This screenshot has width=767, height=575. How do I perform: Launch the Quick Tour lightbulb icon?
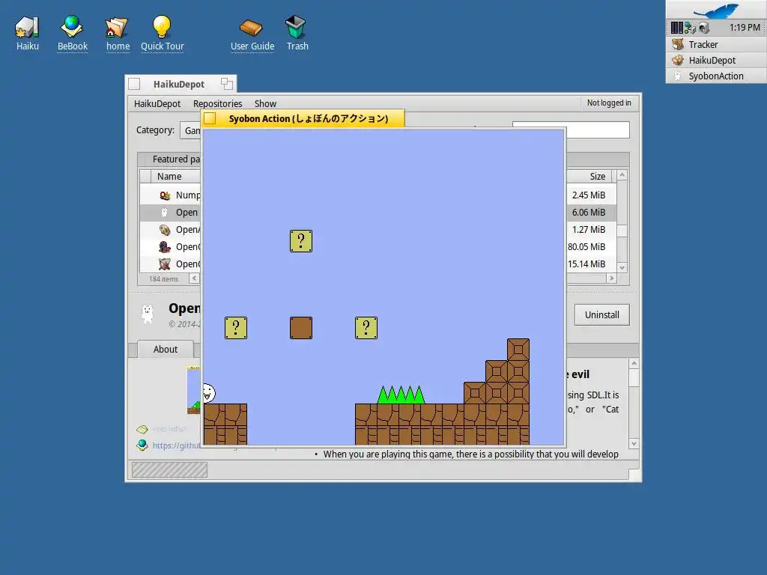click(162, 33)
